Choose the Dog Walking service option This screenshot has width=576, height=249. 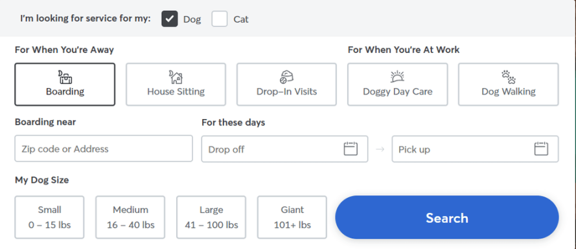tap(509, 84)
